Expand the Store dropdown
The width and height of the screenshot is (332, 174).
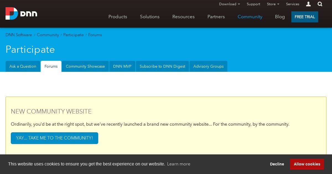pyautogui.click(x=273, y=4)
